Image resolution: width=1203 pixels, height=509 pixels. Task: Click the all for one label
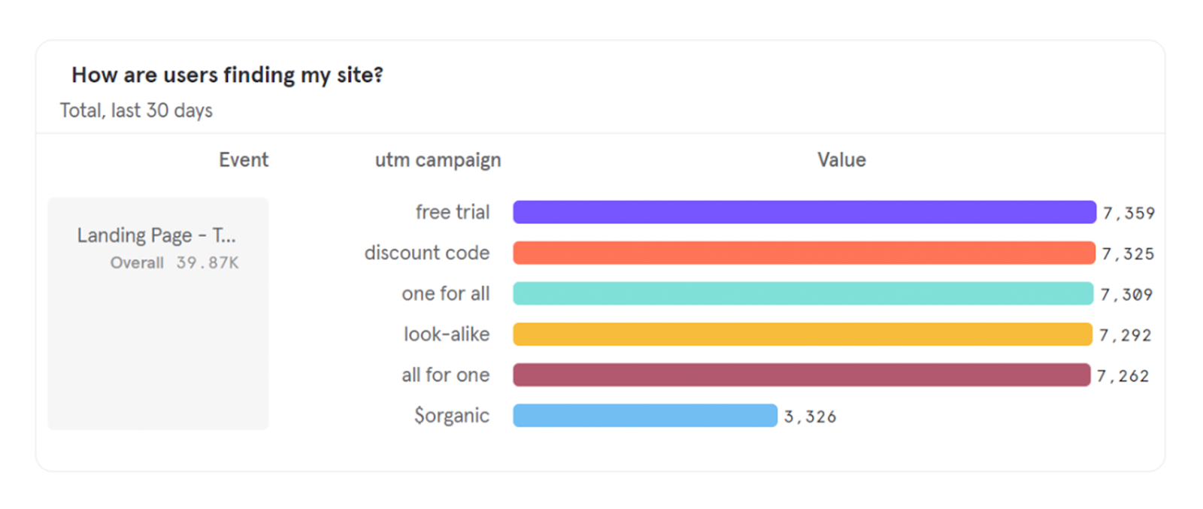click(445, 374)
